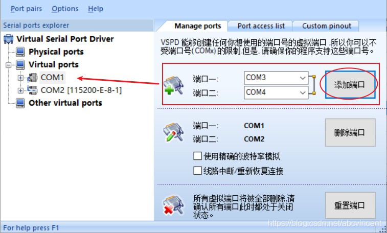The width and height of the screenshot is (387, 233).
Task: Select the Virtual Serial Port Driver root icon
Action: pyautogui.click(x=9, y=39)
